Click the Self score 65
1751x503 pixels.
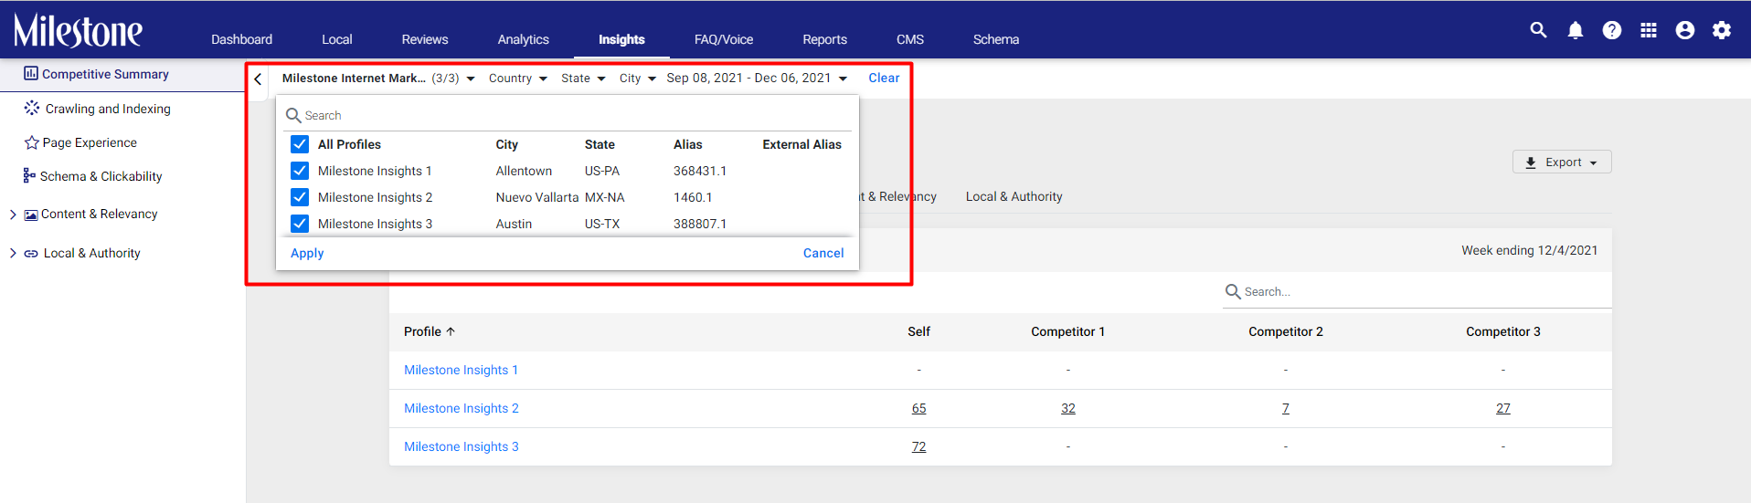[x=918, y=408]
